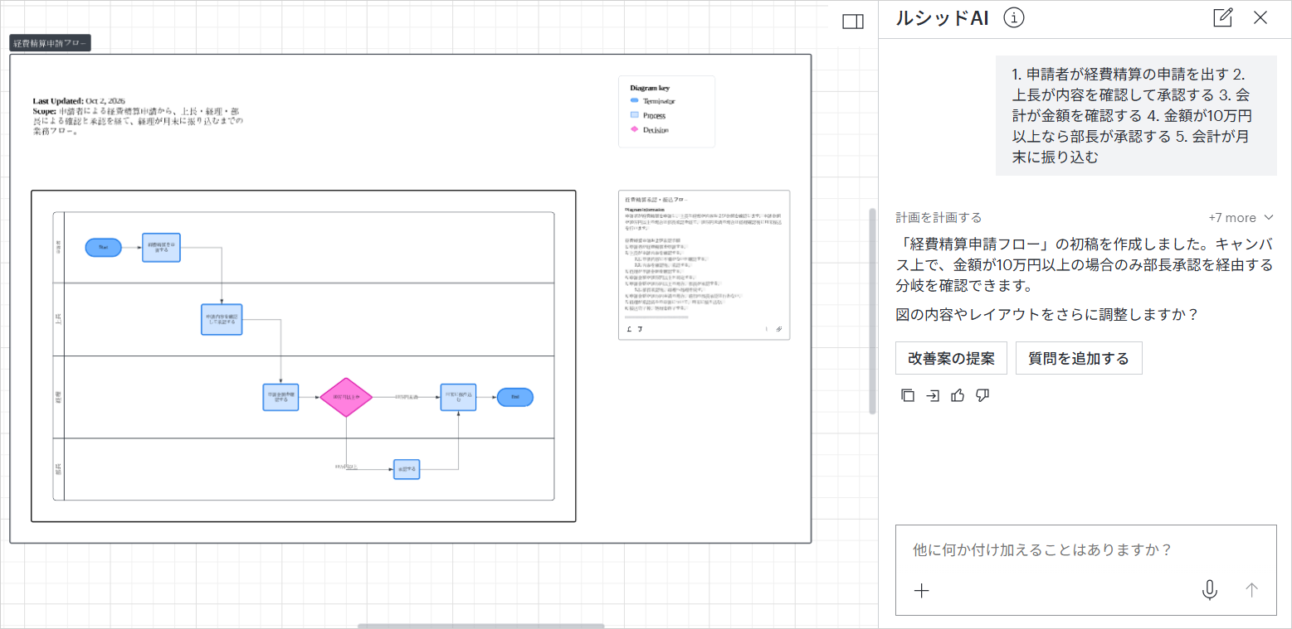The height and width of the screenshot is (629, 1292).
Task: Click the send arrow button
Action: point(1252,590)
